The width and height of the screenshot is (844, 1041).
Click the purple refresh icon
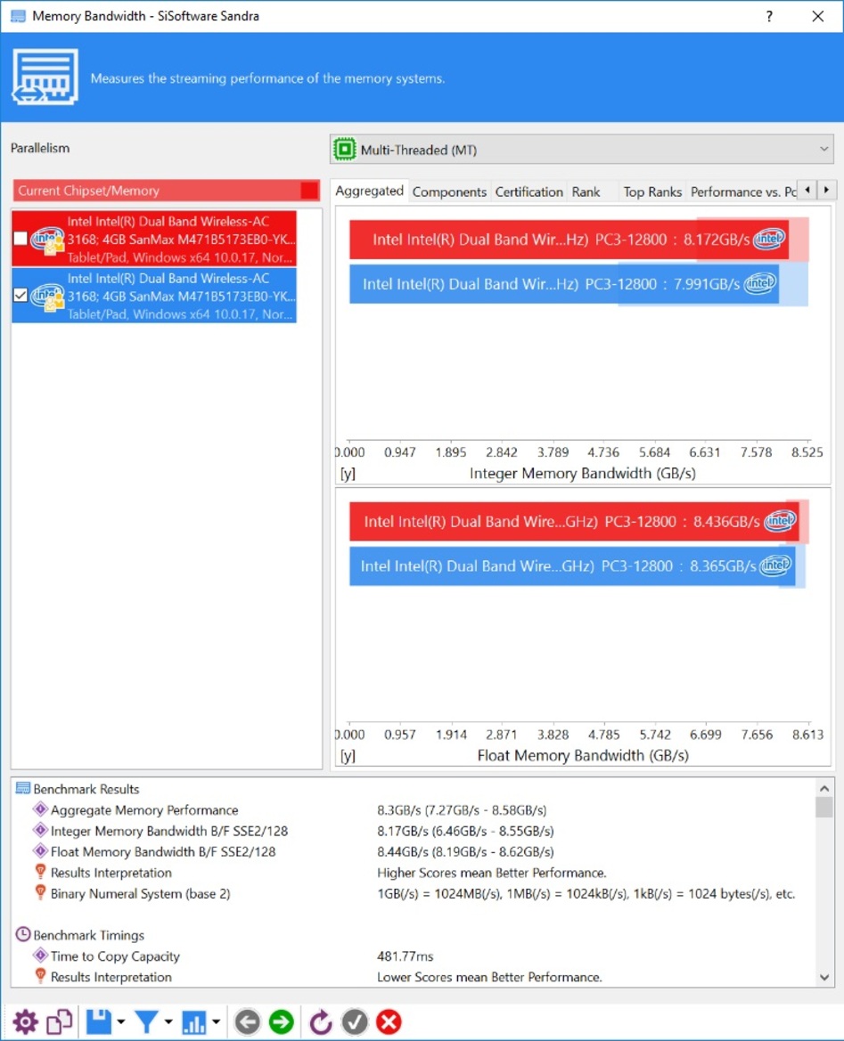(320, 1021)
